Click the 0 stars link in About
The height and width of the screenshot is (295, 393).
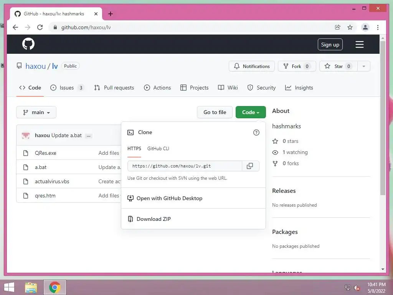click(286, 141)
